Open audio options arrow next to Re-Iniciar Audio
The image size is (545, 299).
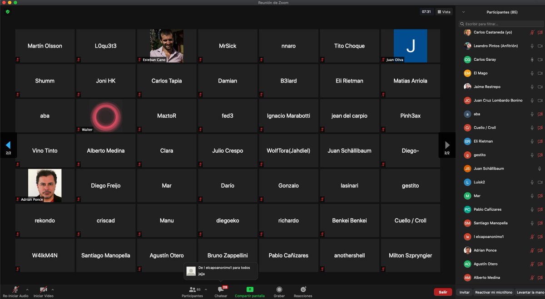27,289
